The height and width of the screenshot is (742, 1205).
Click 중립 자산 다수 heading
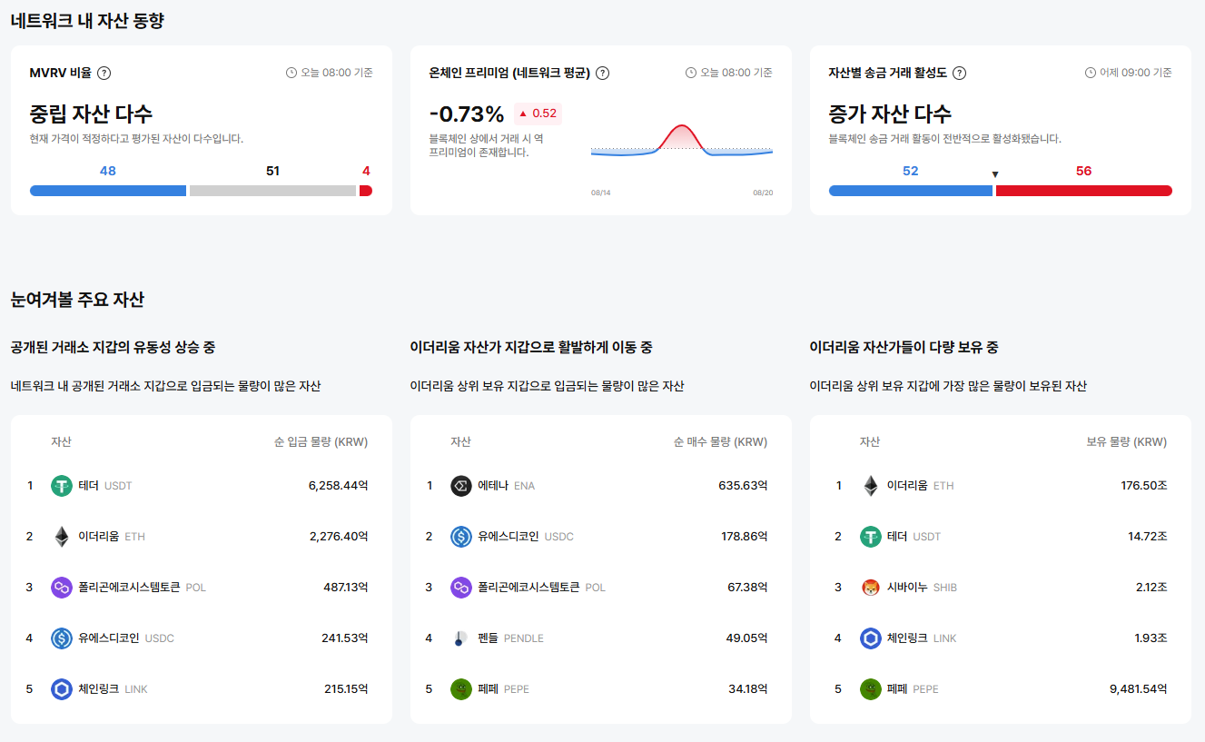pyautogui.click(x=92, y=114)
